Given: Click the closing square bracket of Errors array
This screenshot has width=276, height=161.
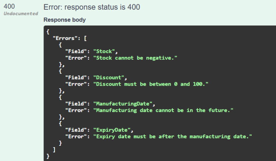Looking at the screenshot, I should tap(54, 150).
